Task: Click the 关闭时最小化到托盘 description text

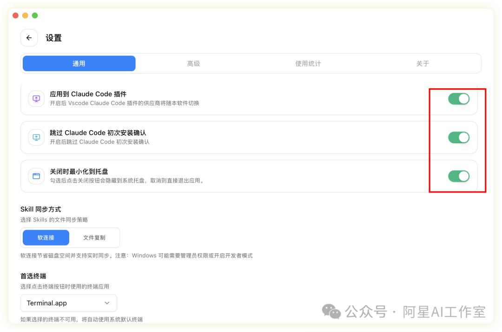Action: tap(127, 180)
